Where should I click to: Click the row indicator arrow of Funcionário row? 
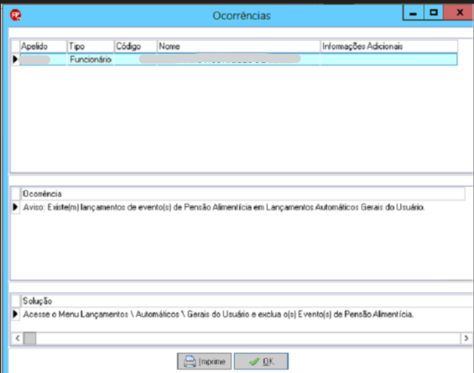(15, 59)
